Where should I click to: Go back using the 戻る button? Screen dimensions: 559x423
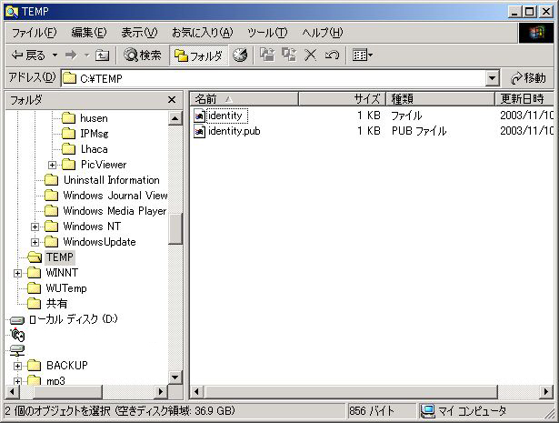[28, 55]
